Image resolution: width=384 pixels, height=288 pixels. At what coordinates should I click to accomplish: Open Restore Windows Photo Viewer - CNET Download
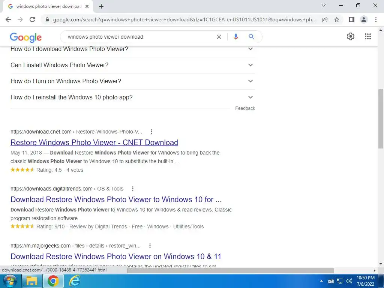94,142
